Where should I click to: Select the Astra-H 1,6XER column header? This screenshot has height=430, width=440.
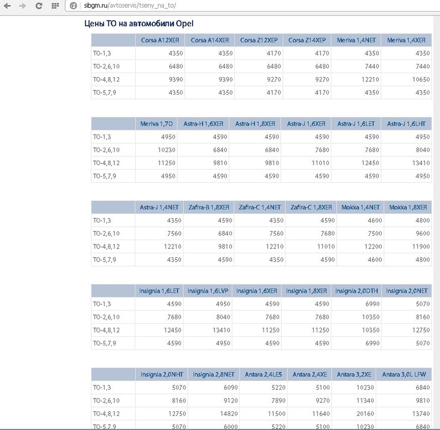[x=204, y=124]
